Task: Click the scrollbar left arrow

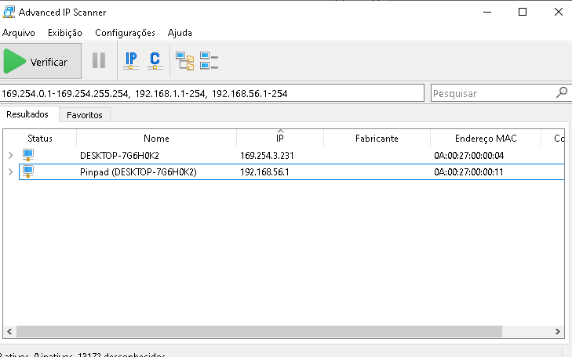Action: pyautogui.click(x=10, y=331)
